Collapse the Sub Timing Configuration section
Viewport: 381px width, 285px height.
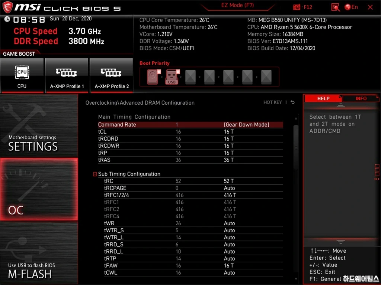coord(95,174)
